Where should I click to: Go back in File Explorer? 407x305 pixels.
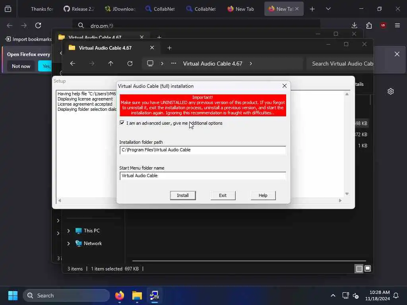click(73, 64)
